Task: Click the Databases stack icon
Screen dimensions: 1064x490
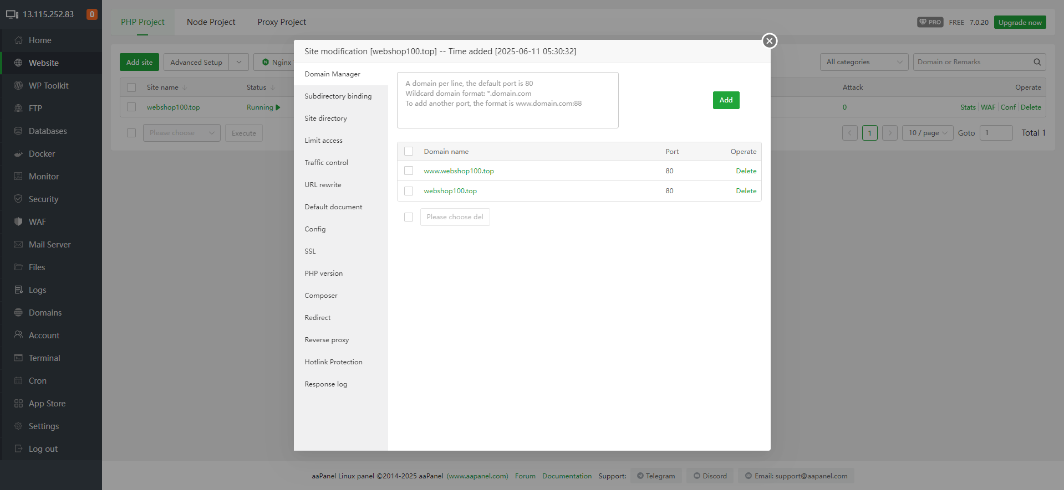Action: coord(18,131)
